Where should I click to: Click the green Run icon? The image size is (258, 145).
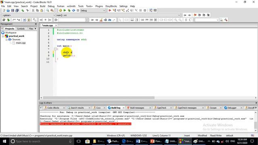point(64,10)
